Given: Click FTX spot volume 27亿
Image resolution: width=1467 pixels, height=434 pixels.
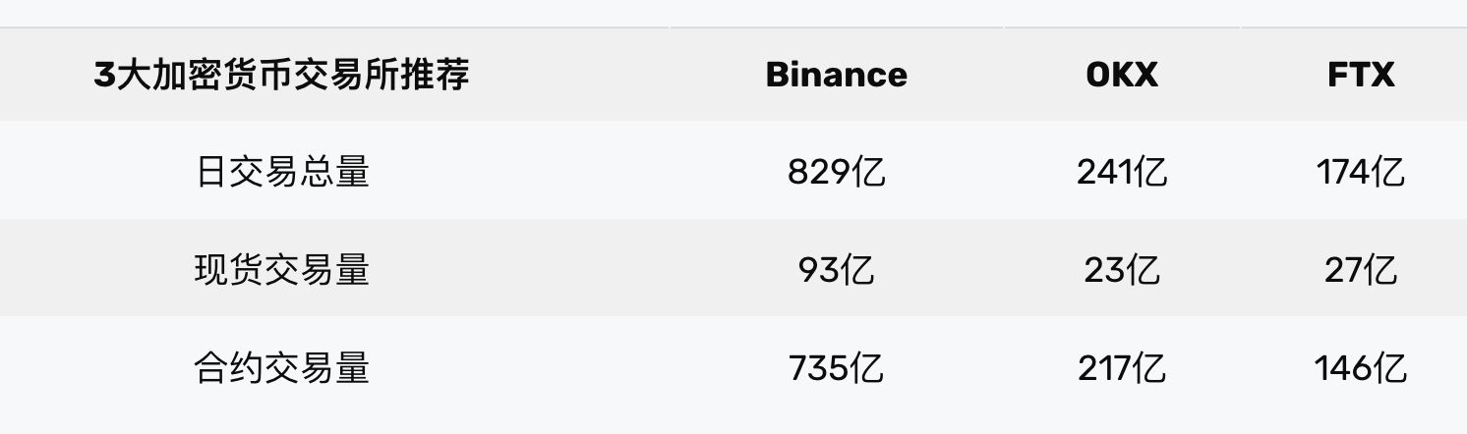Looking at the screenshot, I should pos(1361,269).
